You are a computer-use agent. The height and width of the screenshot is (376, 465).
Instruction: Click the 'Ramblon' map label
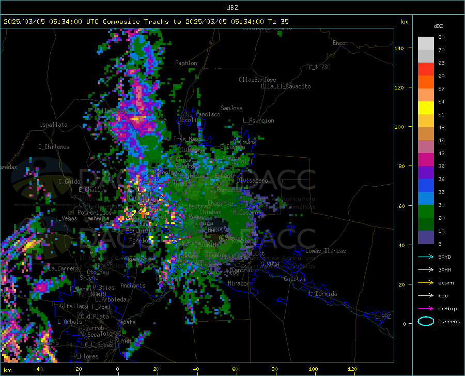(186, 63)
